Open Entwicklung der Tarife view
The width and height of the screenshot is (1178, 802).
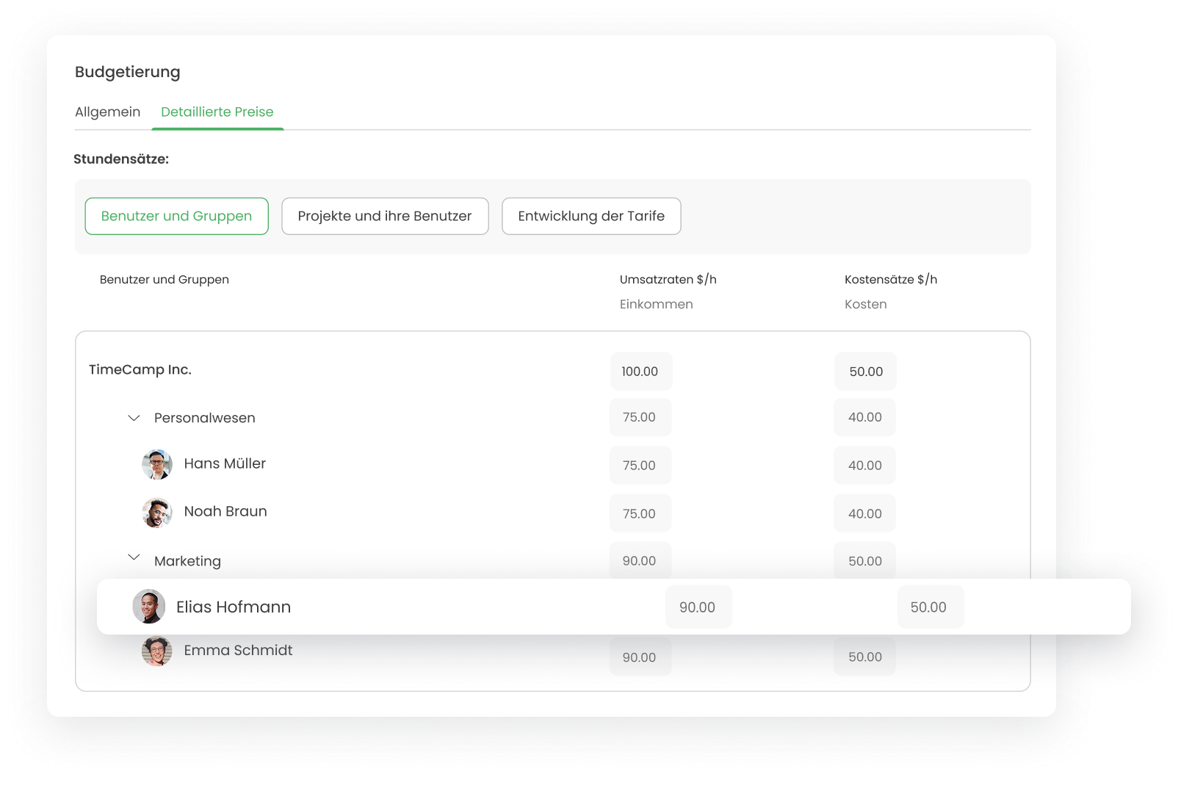[x=591, y=216]
